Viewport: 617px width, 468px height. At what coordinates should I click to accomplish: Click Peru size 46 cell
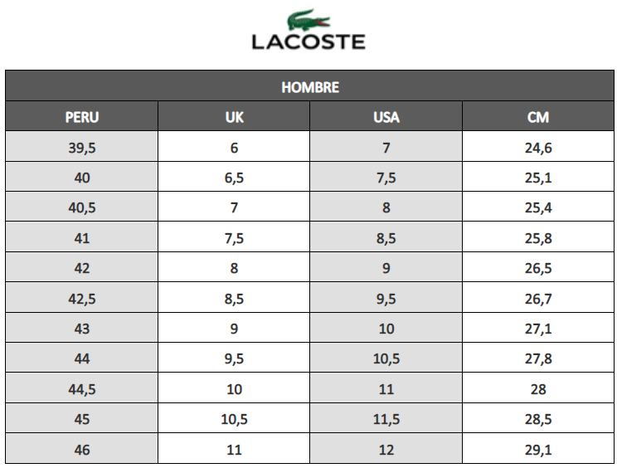81,449
